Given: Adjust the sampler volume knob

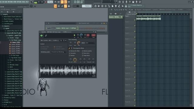Looking at the screenshot, I should click(x=81, y=35).
